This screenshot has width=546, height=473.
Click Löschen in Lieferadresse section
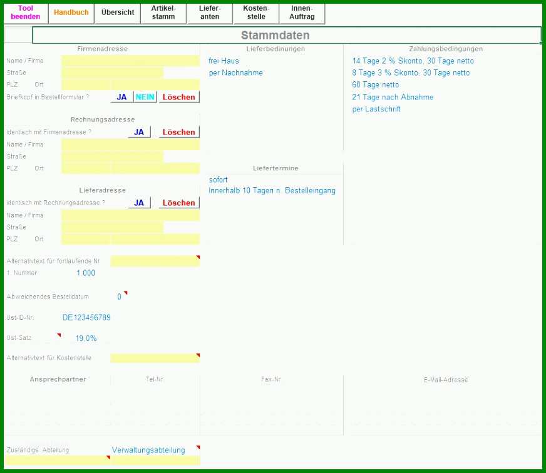pyautogui.click(x=179, y=203)
